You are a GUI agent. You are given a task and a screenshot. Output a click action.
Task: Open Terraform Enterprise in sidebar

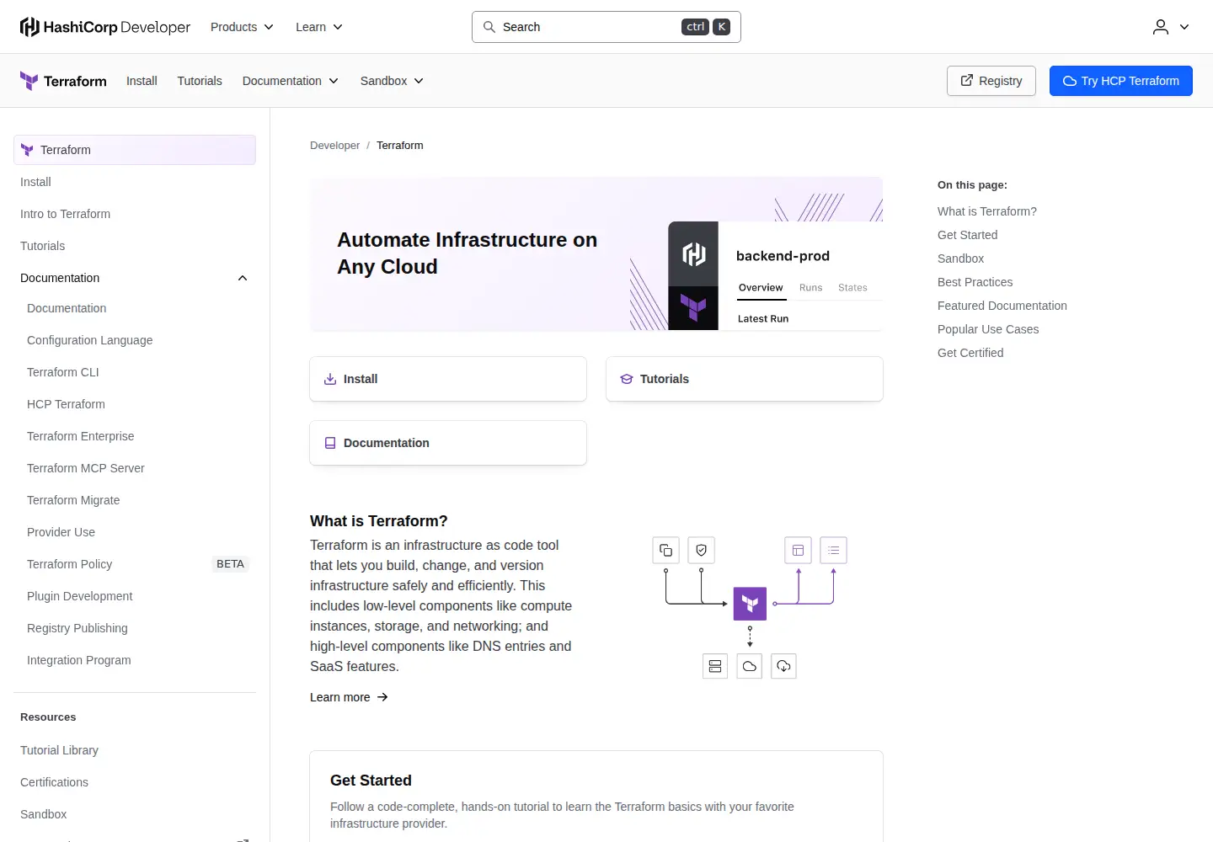pos(80,436)
